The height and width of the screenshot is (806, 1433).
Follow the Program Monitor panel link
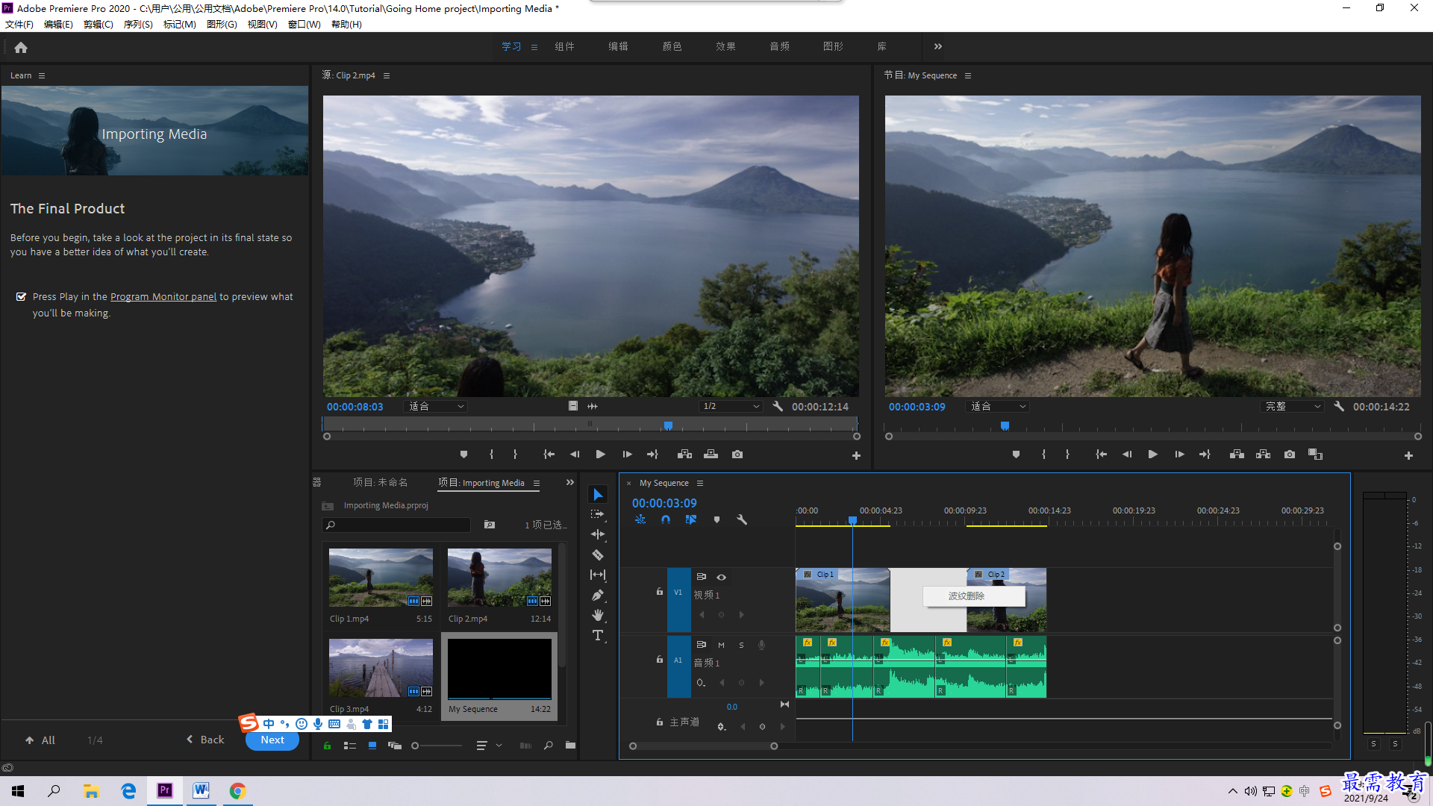pos(163,296)
